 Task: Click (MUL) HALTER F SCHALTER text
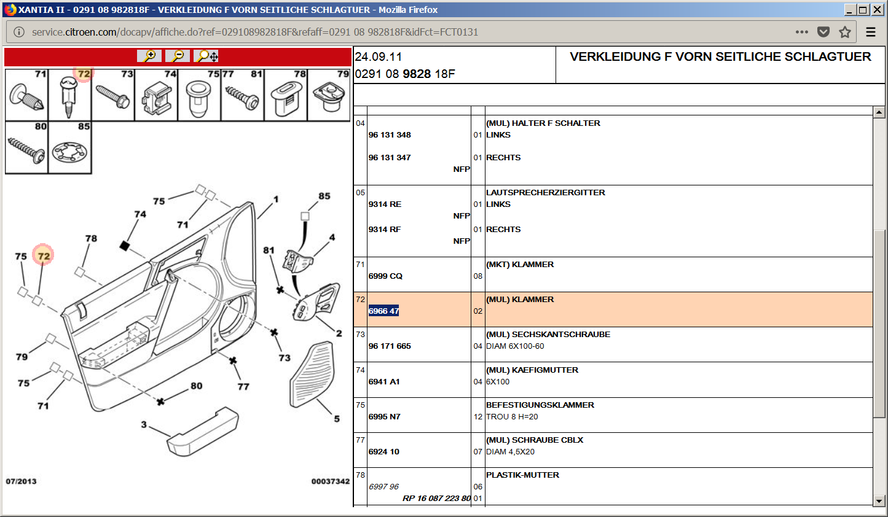pyautogui.click(x=543, y=123)
